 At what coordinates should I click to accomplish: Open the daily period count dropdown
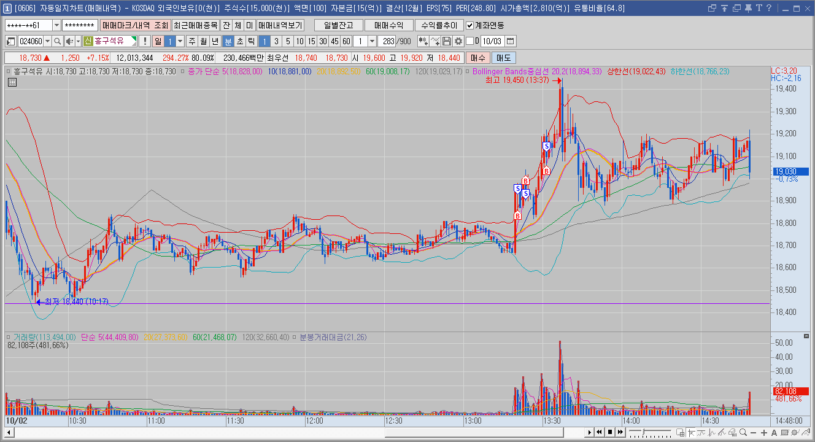180,41
